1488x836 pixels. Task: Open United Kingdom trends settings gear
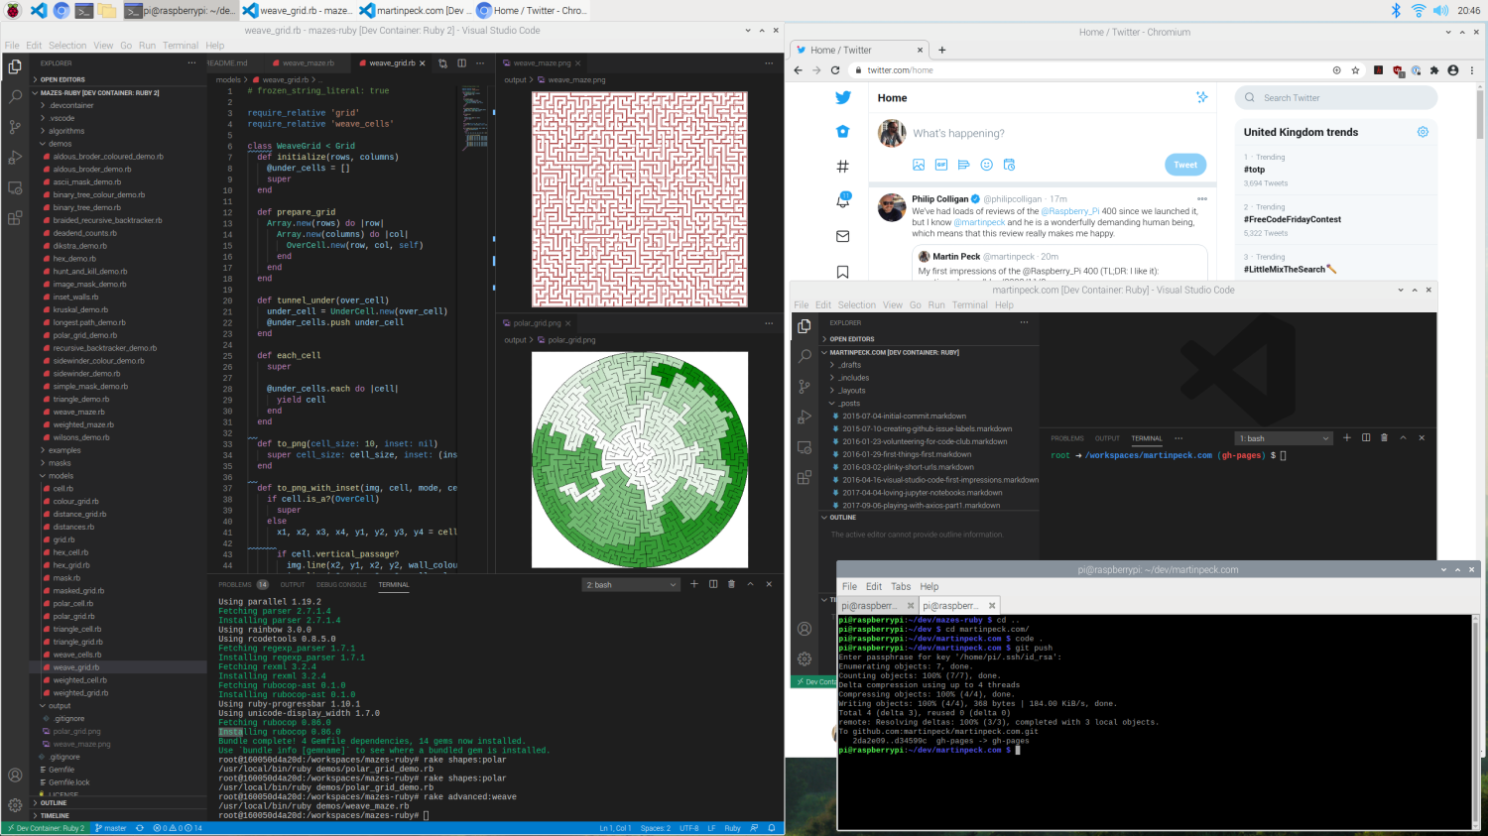[x=1423, y=132]
